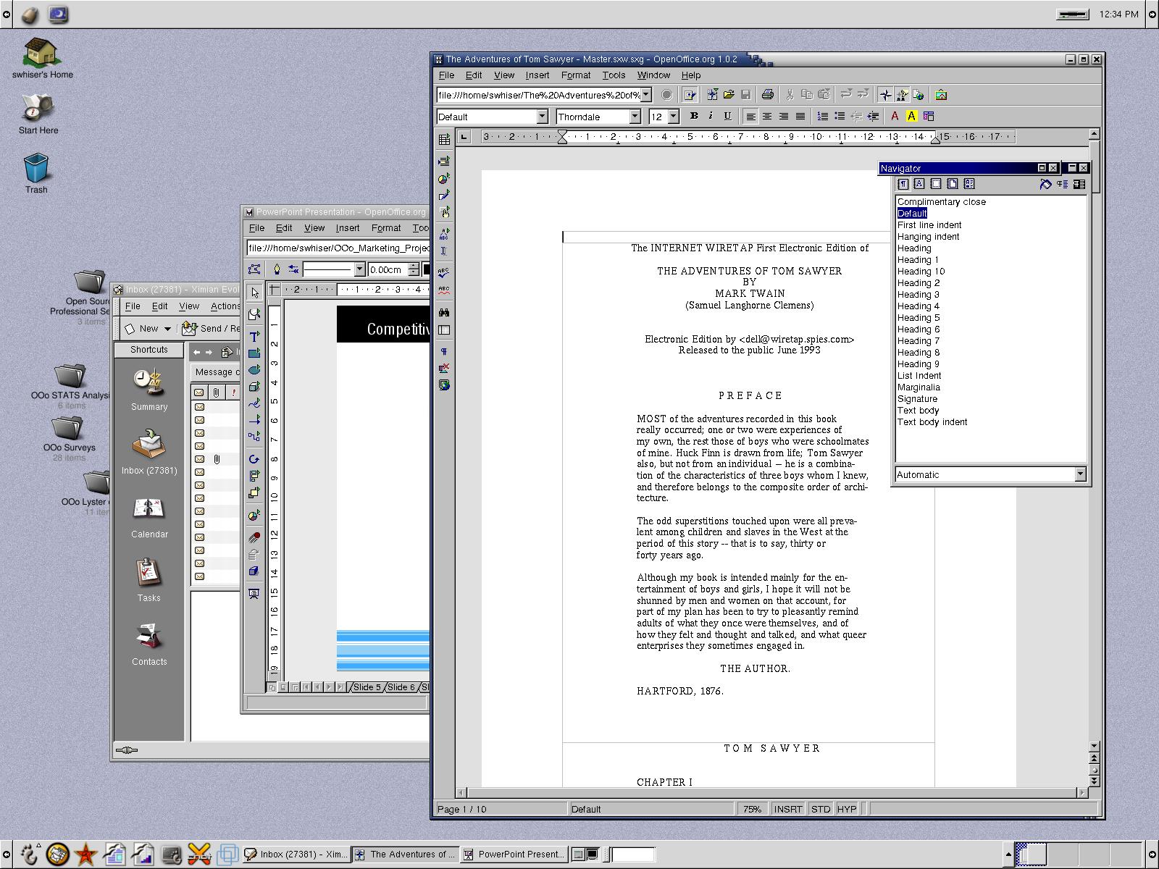Click the red Font Color A icon

click(x=895, y=116)
